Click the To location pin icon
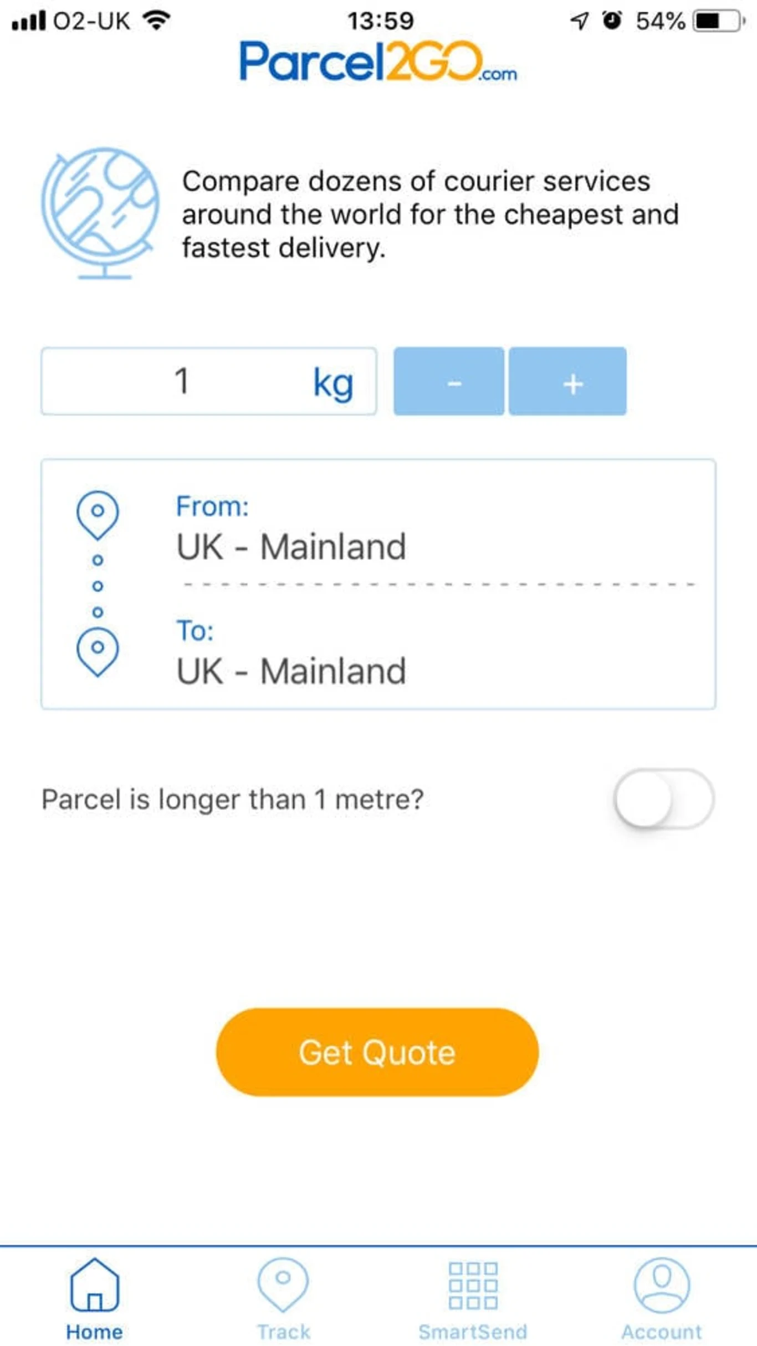The image size is (757, 1346). click(x=98, y=650)
